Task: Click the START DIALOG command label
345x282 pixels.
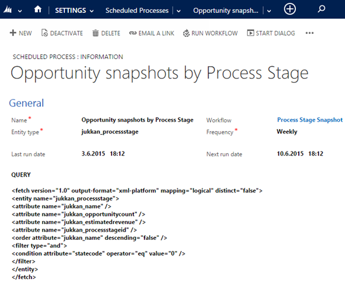Action: tap(275, 33)
